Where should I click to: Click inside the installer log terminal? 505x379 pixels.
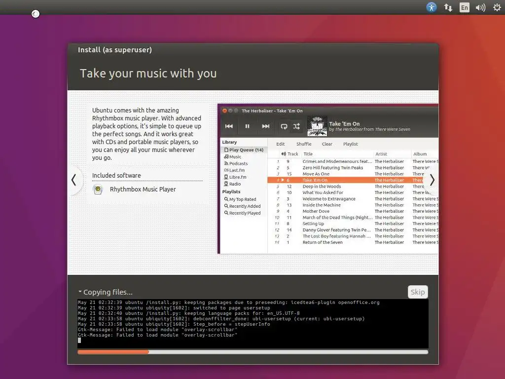[x=253, y=324]
